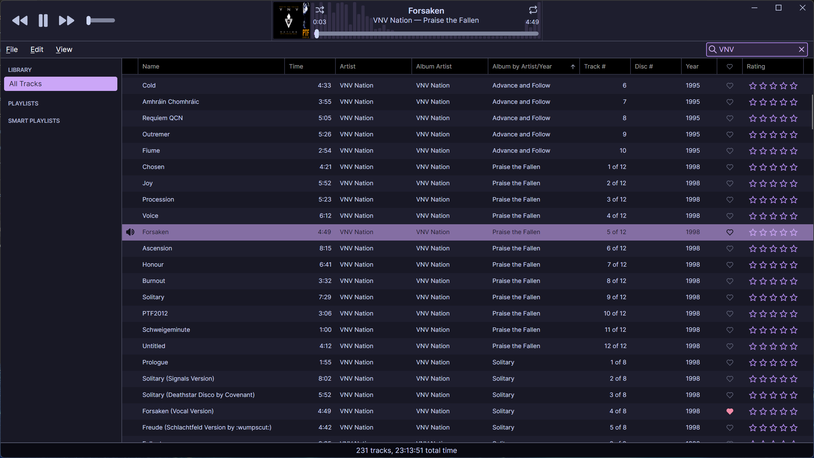Rate Freude (Schlachtfeld Version) three stars
The width and height of the screenshot is (814, 458).
pyautogui.click(x=773, y=428)
